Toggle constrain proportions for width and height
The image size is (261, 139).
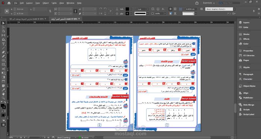pos(50,11)
